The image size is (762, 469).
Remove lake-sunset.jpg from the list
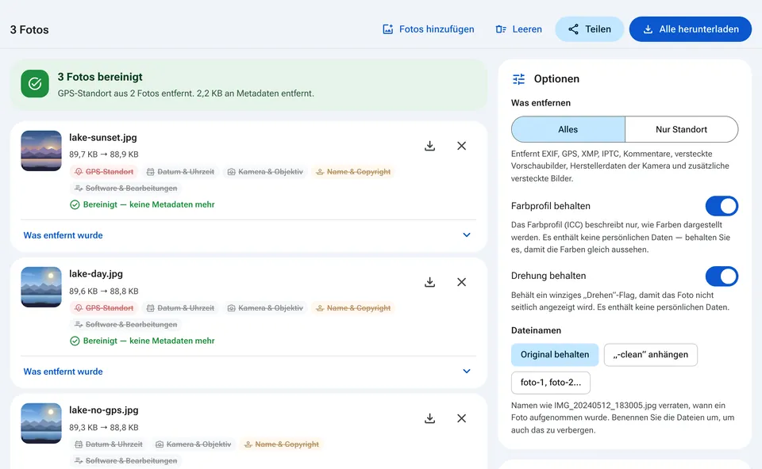point(462,146)
